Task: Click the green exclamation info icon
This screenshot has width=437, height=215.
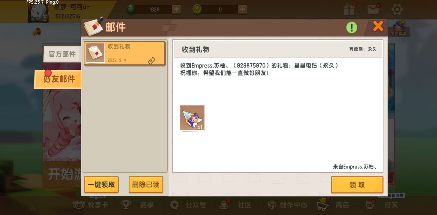Action: pos(352,27)
